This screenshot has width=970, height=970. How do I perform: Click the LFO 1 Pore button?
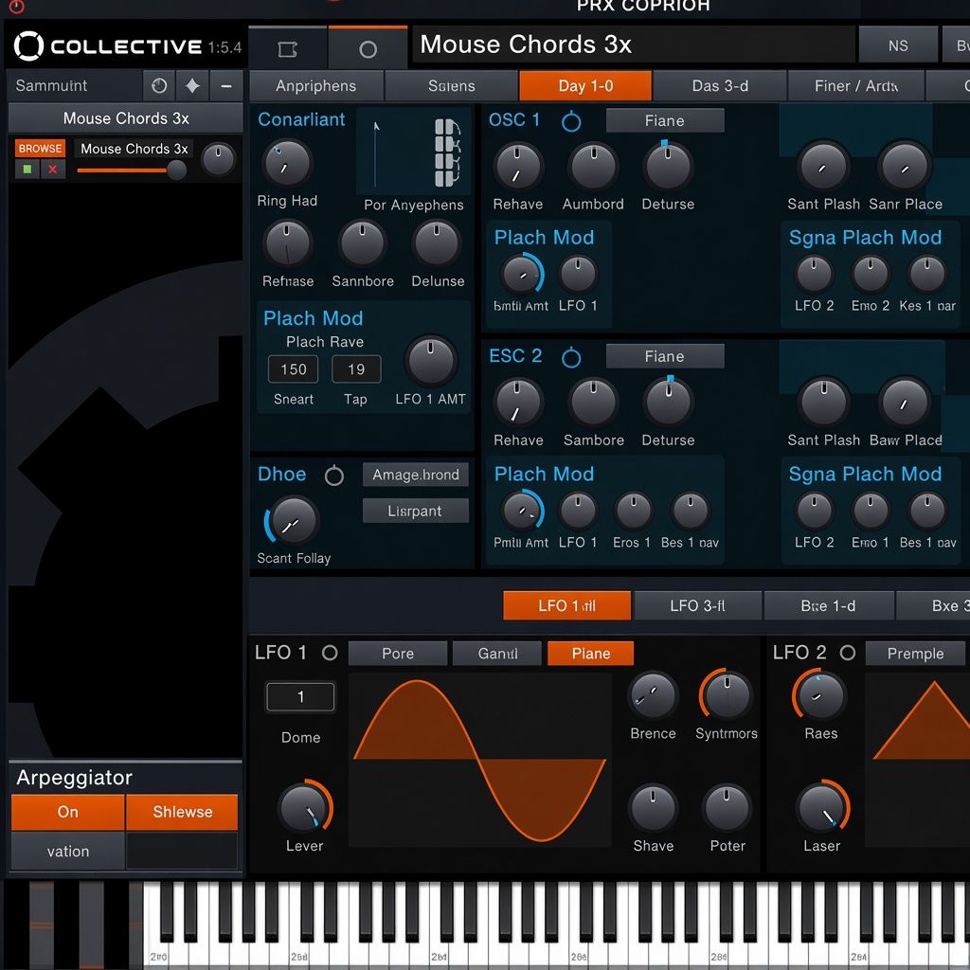point(398,654)
